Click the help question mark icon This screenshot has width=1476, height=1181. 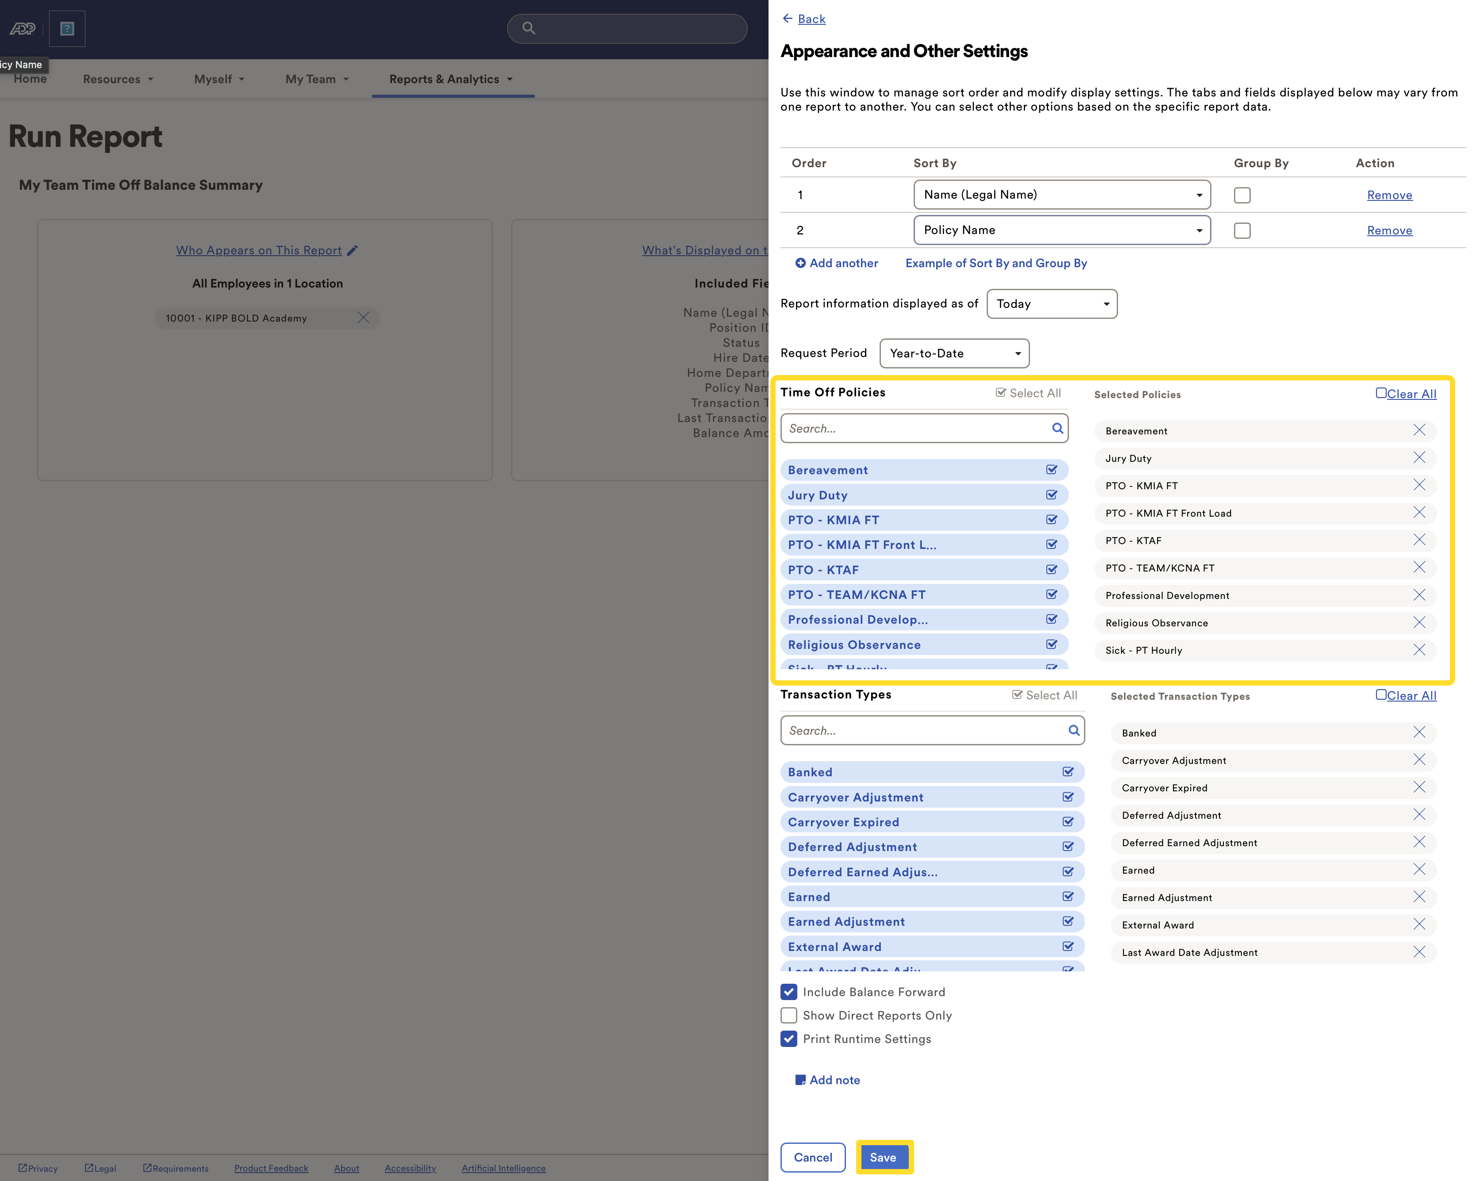67,29
